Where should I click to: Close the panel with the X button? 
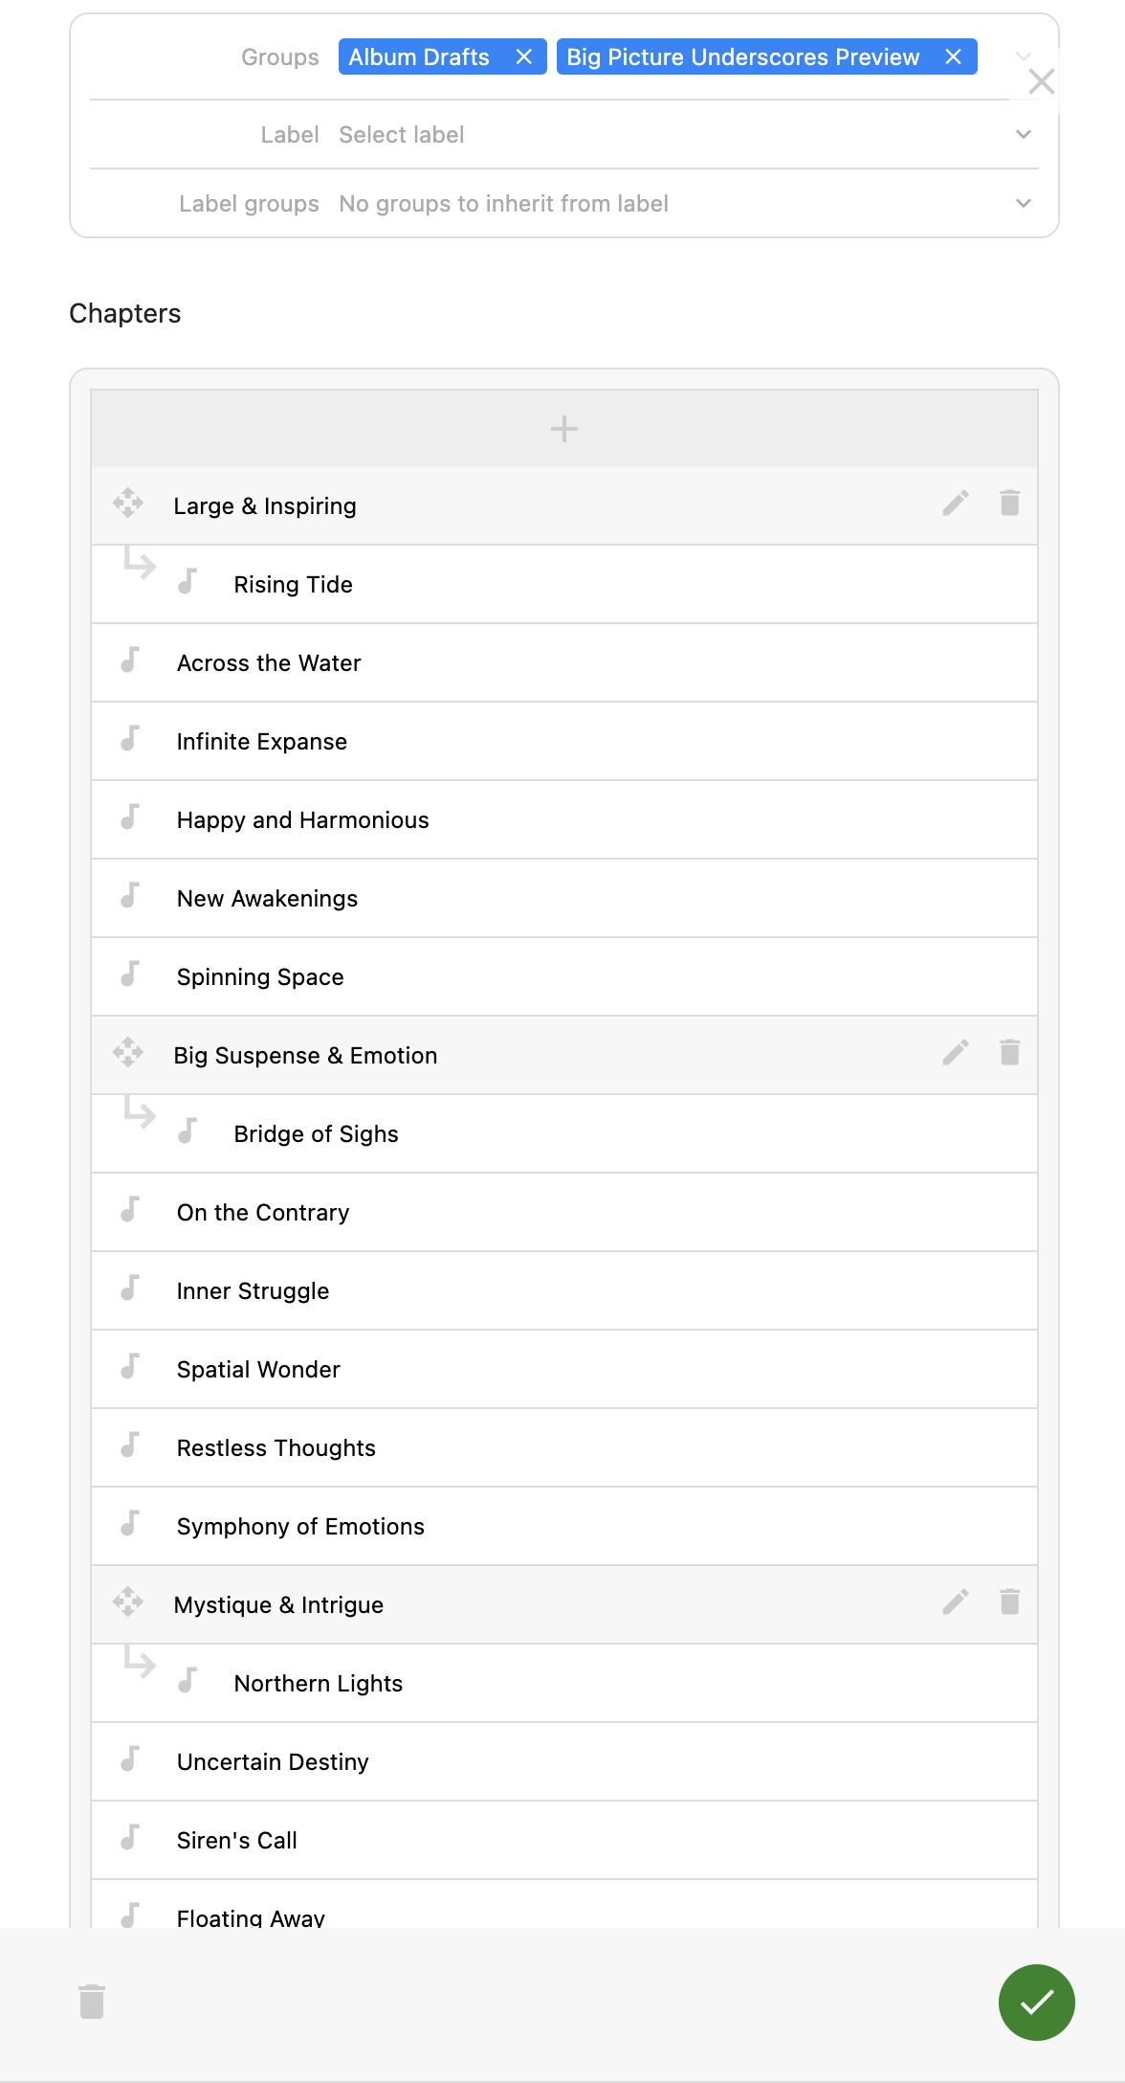pos(1042,81)
